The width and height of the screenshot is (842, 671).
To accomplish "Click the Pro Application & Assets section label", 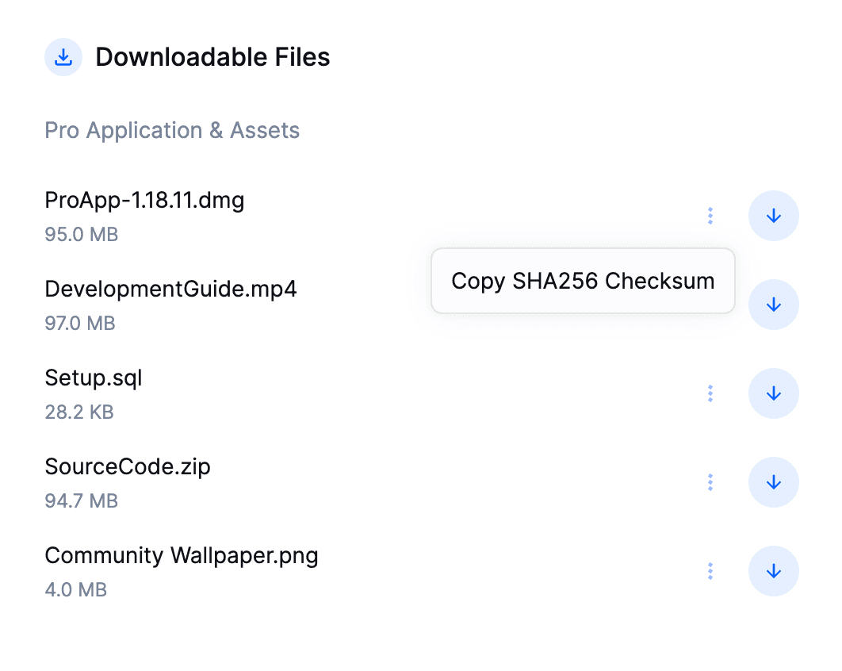I will click(x=172, y=130).
